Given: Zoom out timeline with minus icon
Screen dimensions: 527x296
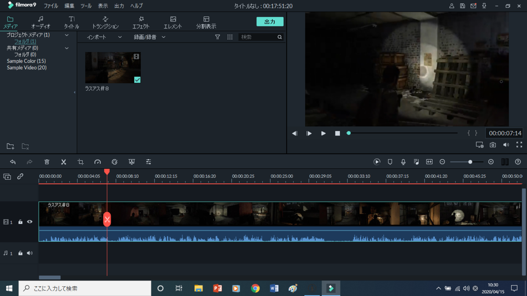Looking at the screenshot, I should tap(442, 162).
